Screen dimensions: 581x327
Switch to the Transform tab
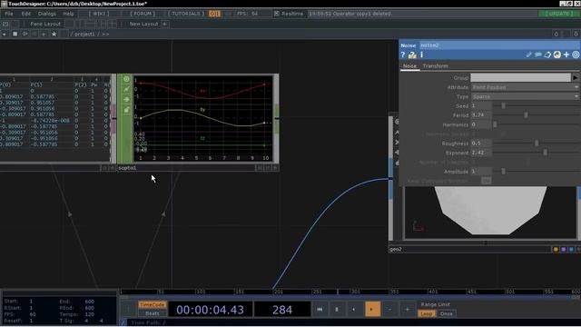click(x=436, y=66)
